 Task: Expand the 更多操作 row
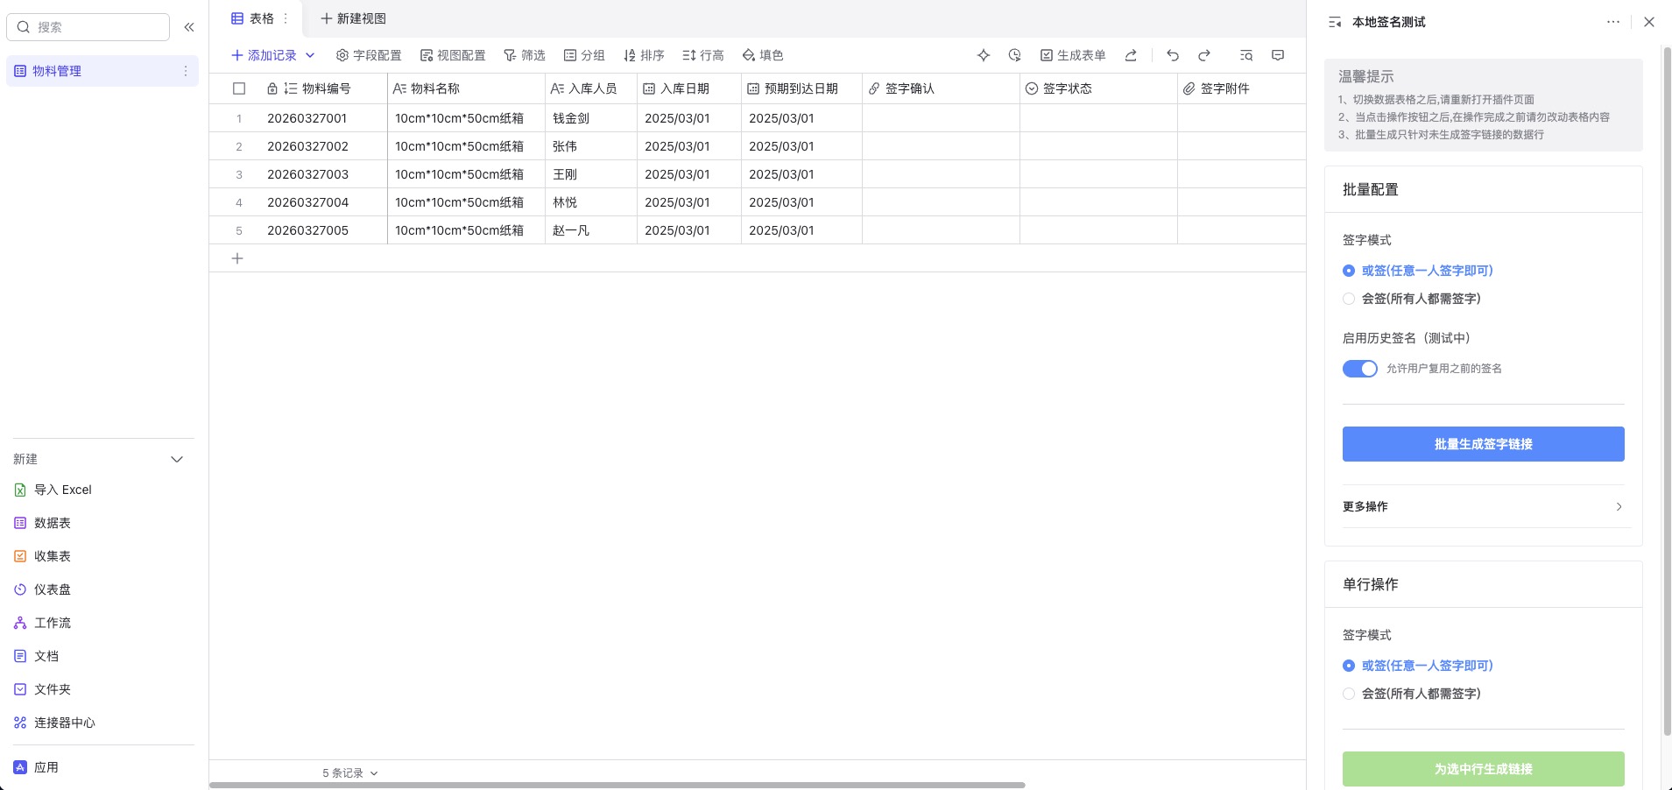[1482, 506]
